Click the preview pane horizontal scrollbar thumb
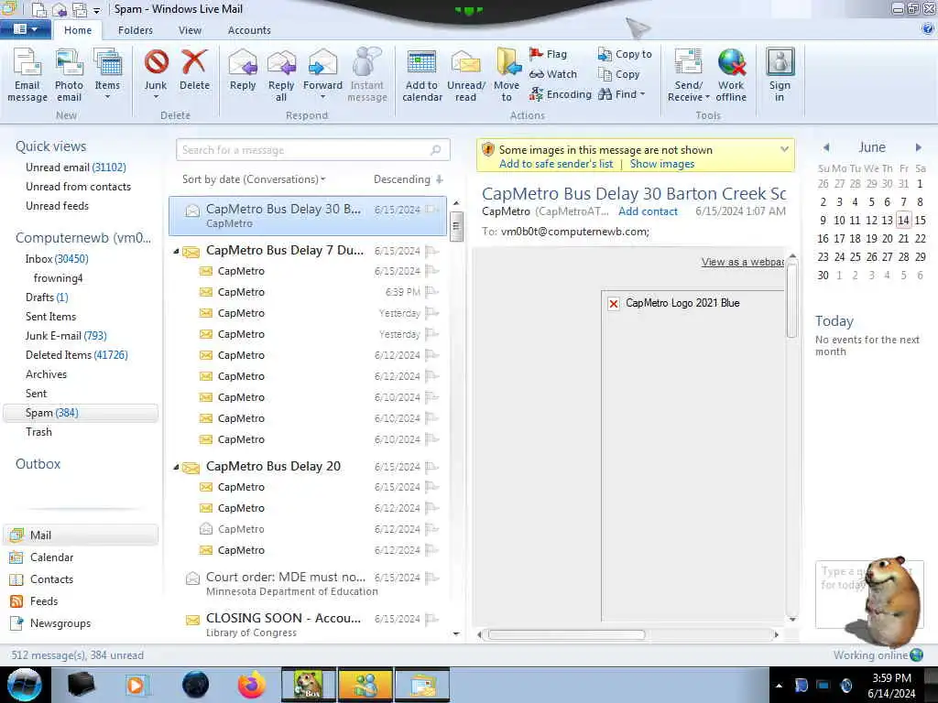This screenshot has width=938, height=703. (x=566, y=635)
